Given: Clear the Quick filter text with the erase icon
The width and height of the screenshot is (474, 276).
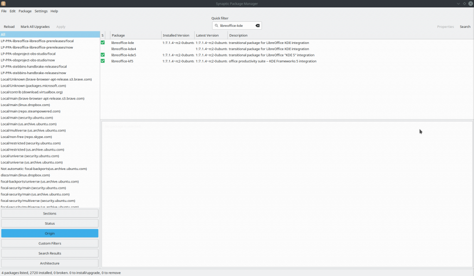Looking at the screenshot, I should coord(257,25).
